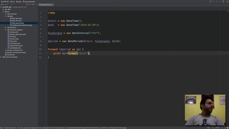Open manipulando_dateTime.php in the tree
This screenshot has height=129, width=229.
[x=22, y=25]
